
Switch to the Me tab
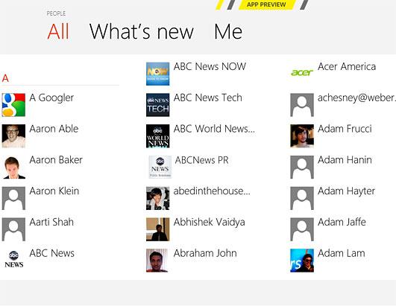tap(228, 31)
